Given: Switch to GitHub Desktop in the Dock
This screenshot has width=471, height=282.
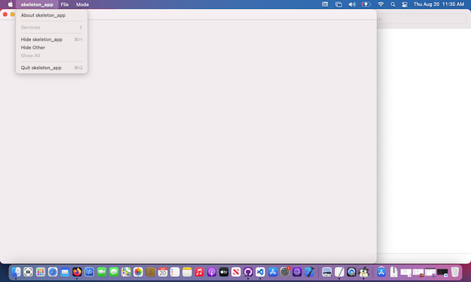Looking at the screenshot, I should click(x=248, y=272).
